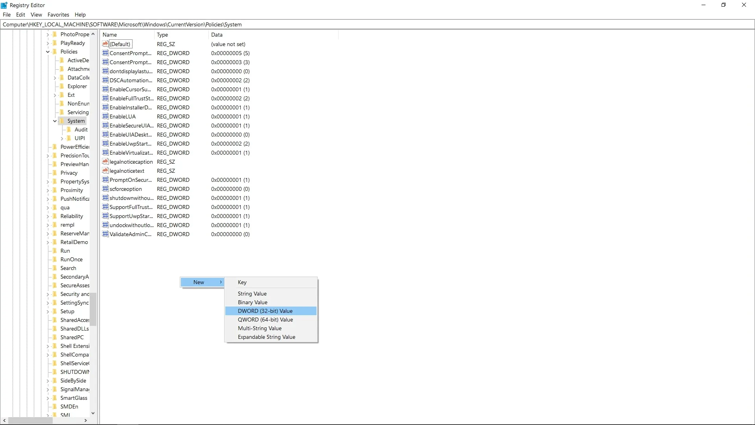Viewport: 755px width, 425px height.
Task: Click the Explorer folder icon in tree
Action: point(62,86)
